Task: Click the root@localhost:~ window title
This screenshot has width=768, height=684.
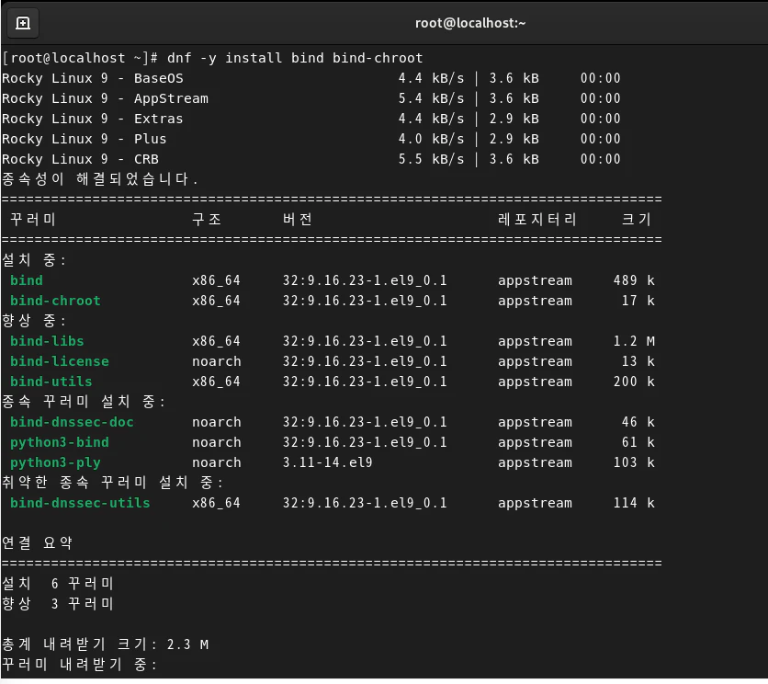Action: click(470, 23)
